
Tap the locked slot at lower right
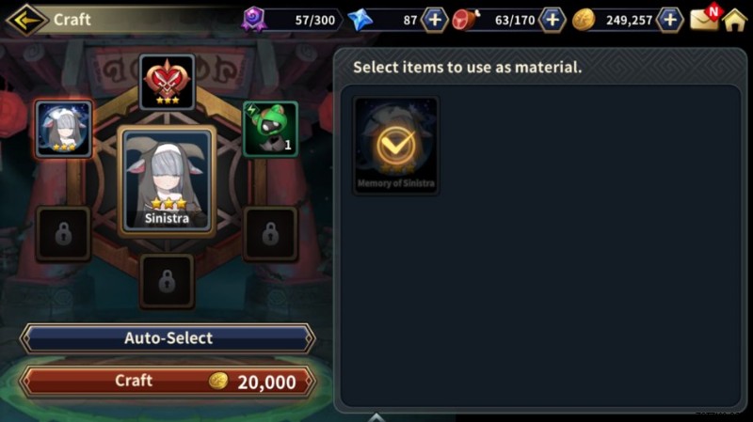(x=270, y=233)
